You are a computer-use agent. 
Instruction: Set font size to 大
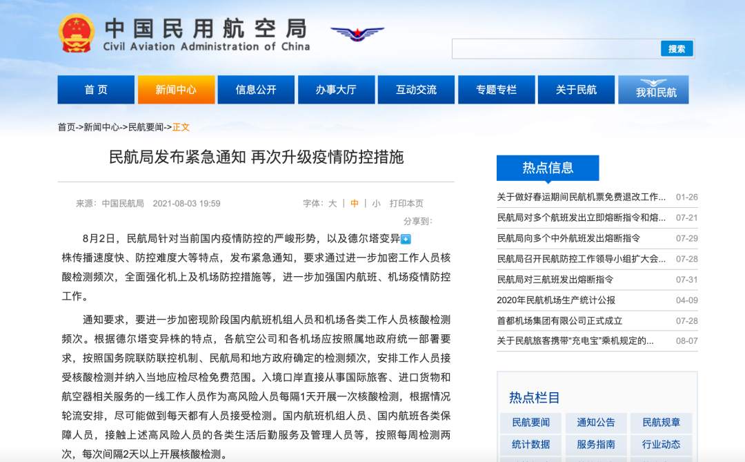point(332,204)
